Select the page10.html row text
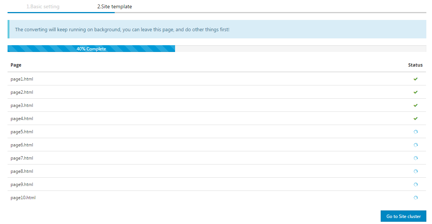 pos(23,198)
